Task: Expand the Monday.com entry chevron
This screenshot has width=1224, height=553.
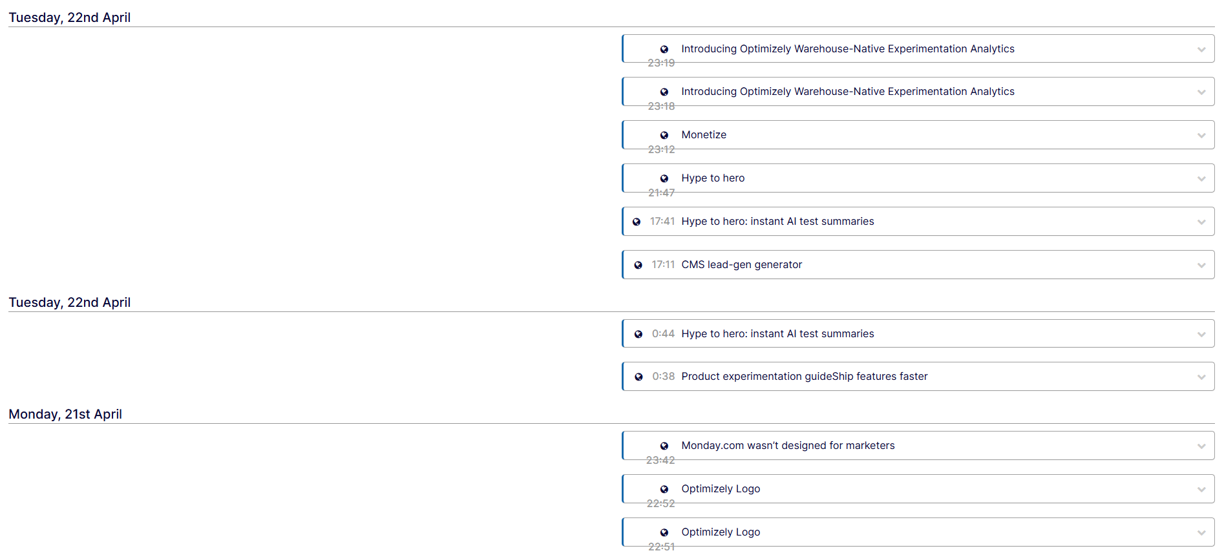Action: 1201,446
